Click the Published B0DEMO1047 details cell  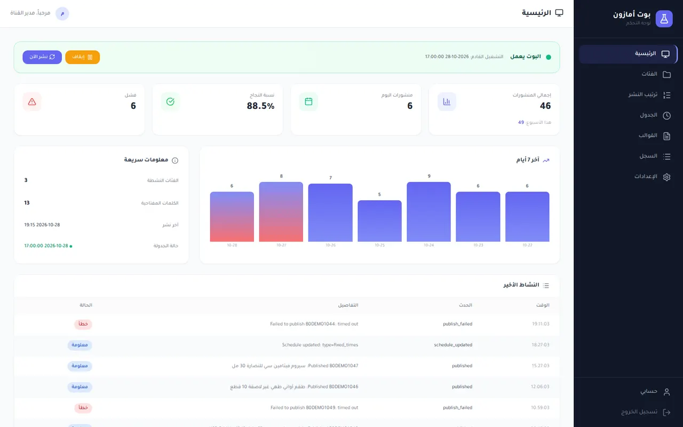(x=295, y=366)
